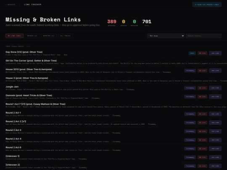Click Throwaway tag on House 2013 row

(x=190, y=71)
